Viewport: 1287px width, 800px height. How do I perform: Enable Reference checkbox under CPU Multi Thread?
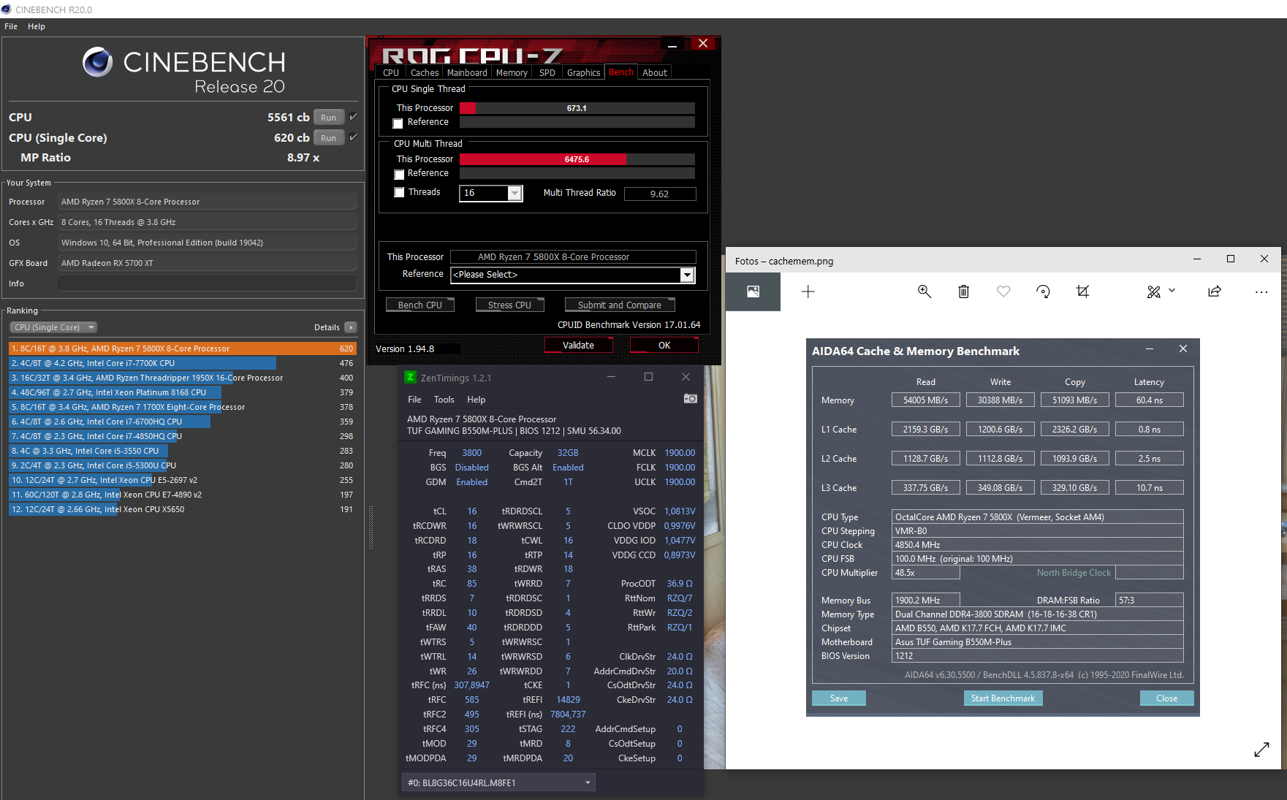click(399, 175)
